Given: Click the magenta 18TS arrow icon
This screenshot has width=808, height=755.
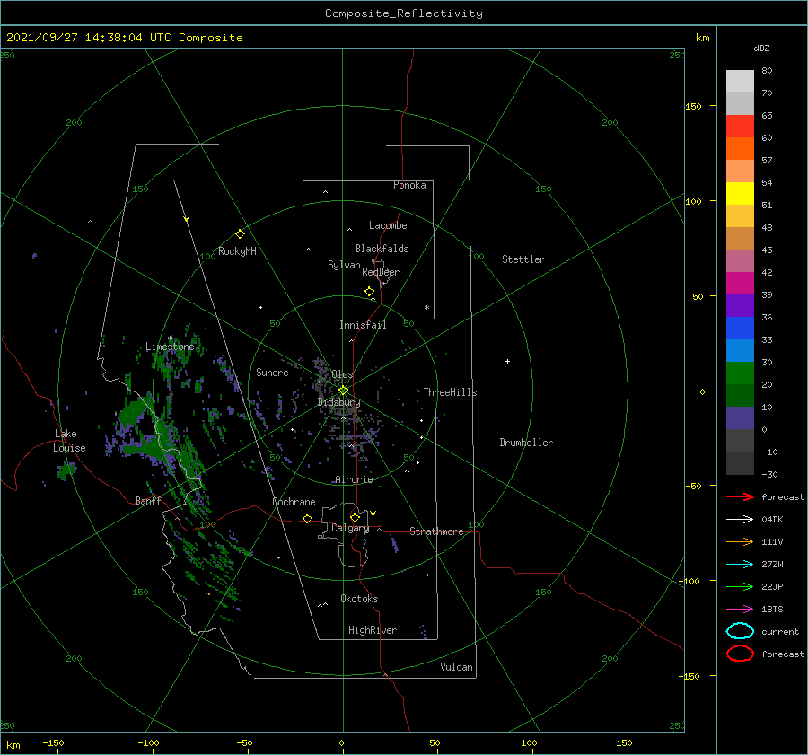Looking at the screenshot, I should pos(740,610).
